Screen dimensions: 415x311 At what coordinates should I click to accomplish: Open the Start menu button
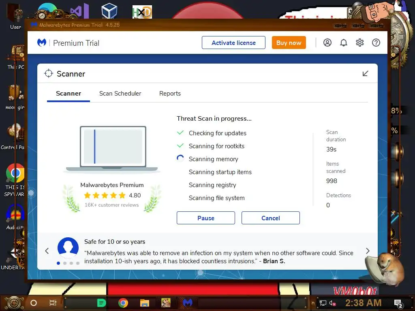14,303
